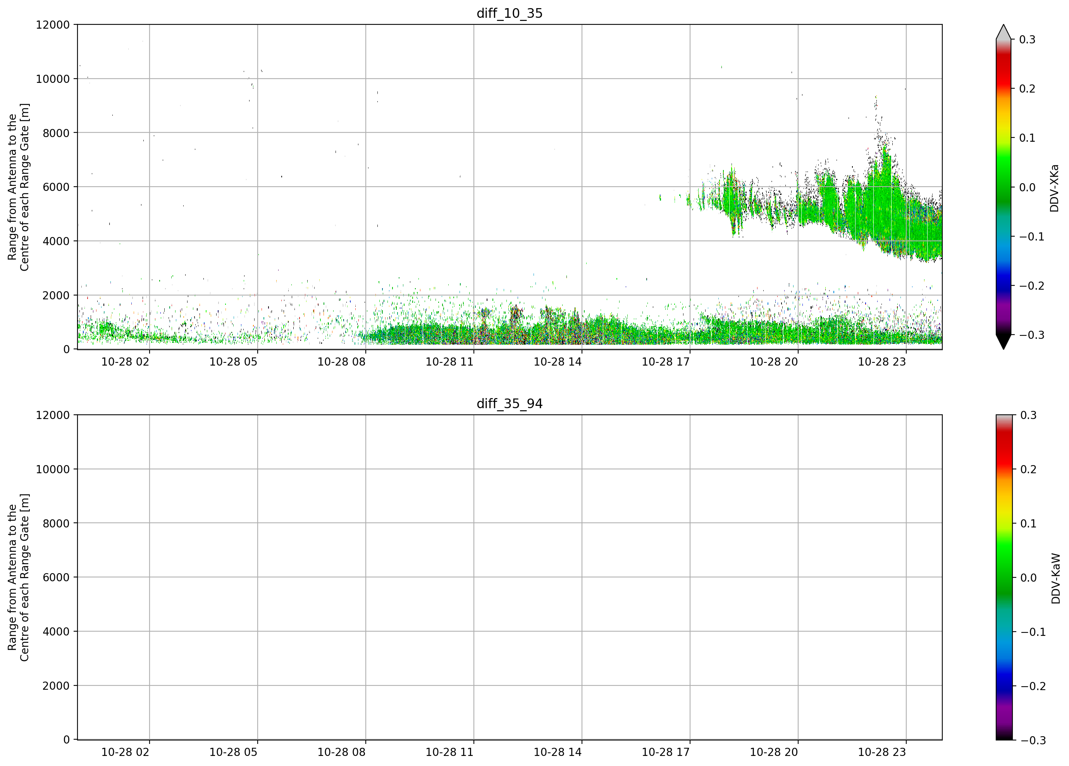Click the 12000 y-tick in diff_35_94 plot
Screen dimensions: 1069x766
point(53,415)
